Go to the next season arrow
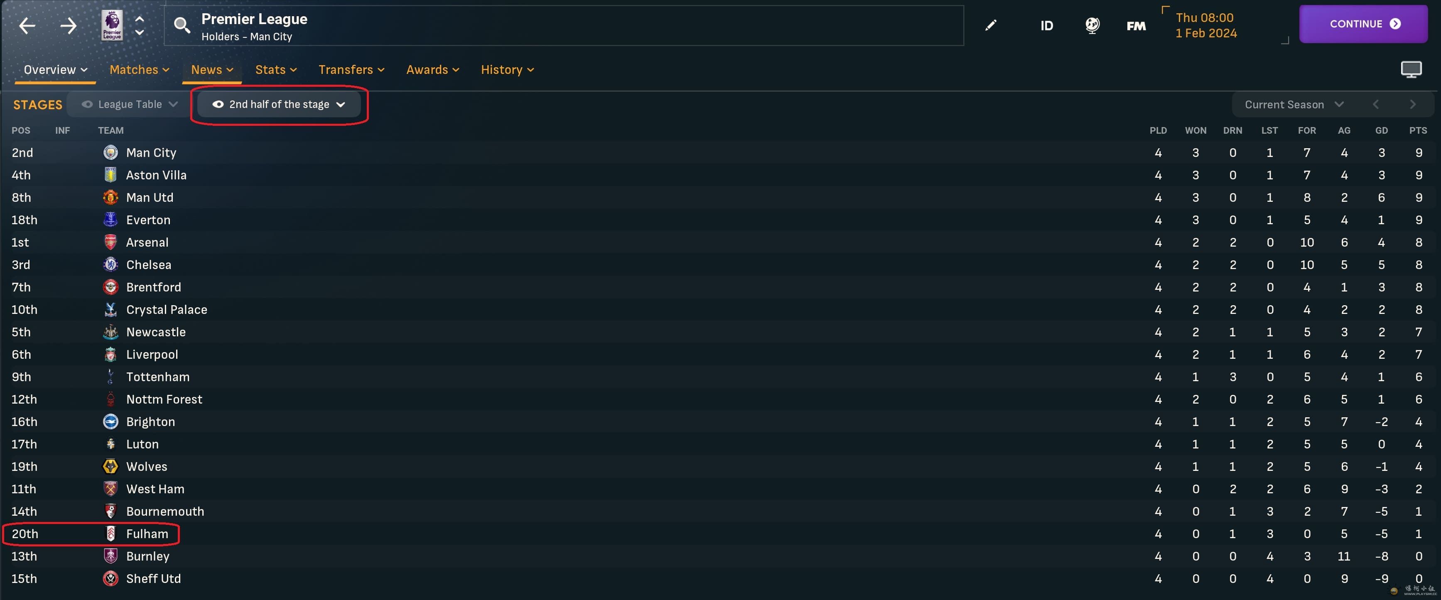1441x600 pixels. [1412, 105]
